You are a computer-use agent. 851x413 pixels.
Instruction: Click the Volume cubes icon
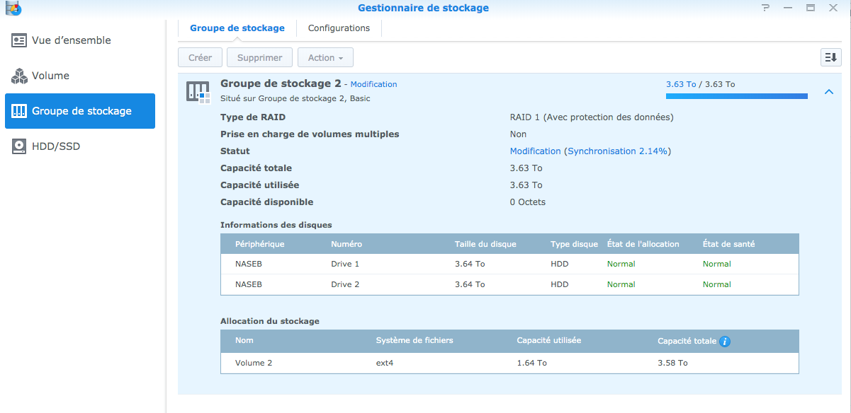tap(19, 76)
